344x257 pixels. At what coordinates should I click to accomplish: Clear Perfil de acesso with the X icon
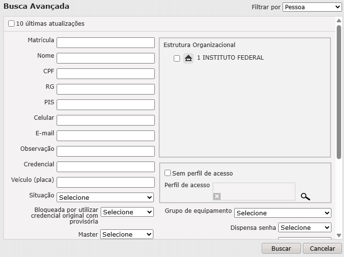point(217,196)
